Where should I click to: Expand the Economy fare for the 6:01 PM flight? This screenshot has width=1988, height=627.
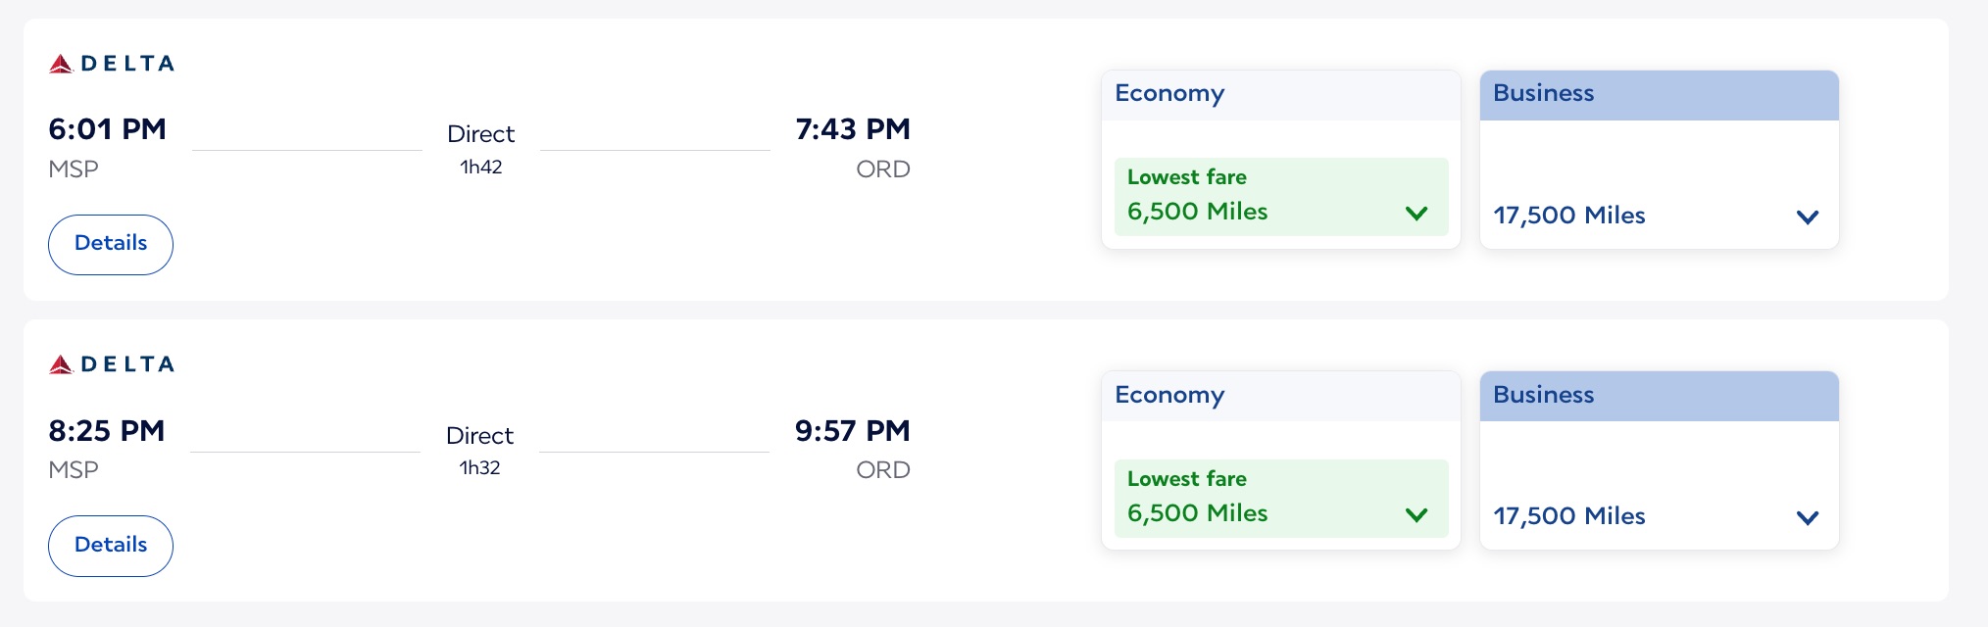pos(1415,212)
